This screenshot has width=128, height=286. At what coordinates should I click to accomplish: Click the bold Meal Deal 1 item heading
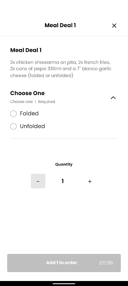coord(26,50)
